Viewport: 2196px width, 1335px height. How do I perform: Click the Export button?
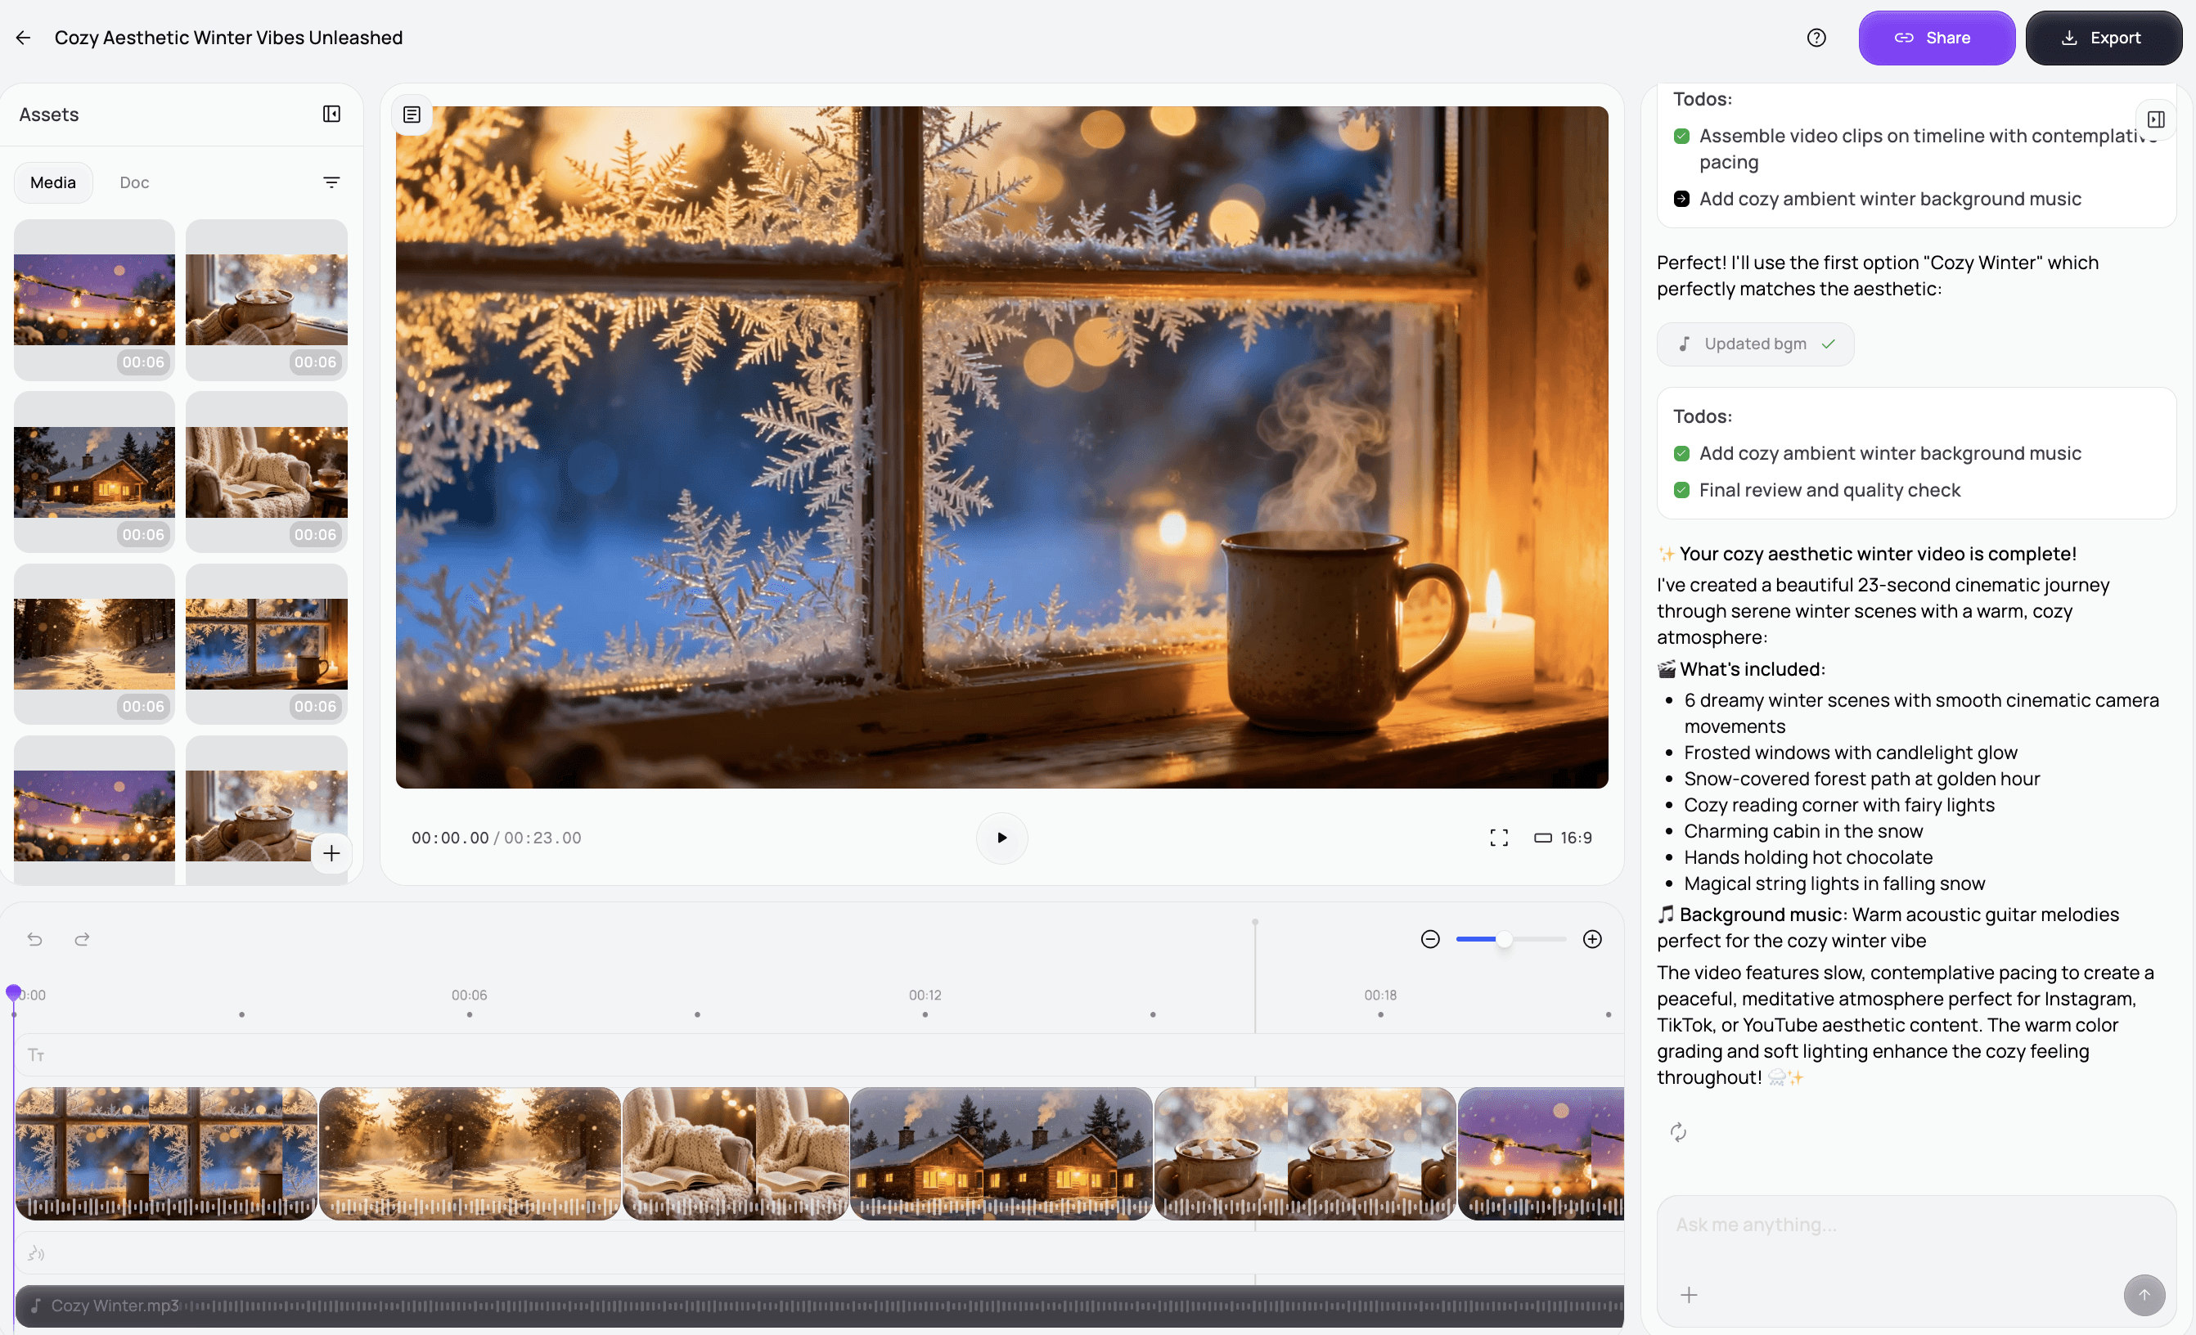[2103, 38]
